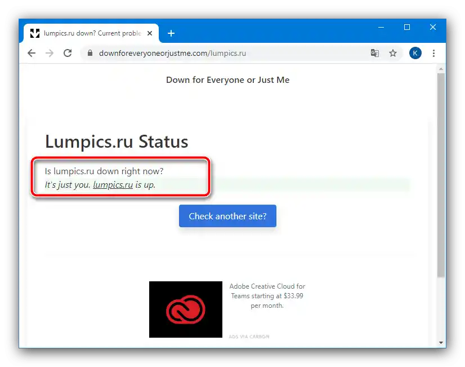This screenshot has width=465, height=367.
Task: Open the Adobe Creative Cloud ad image
Action: coord(186,309)
